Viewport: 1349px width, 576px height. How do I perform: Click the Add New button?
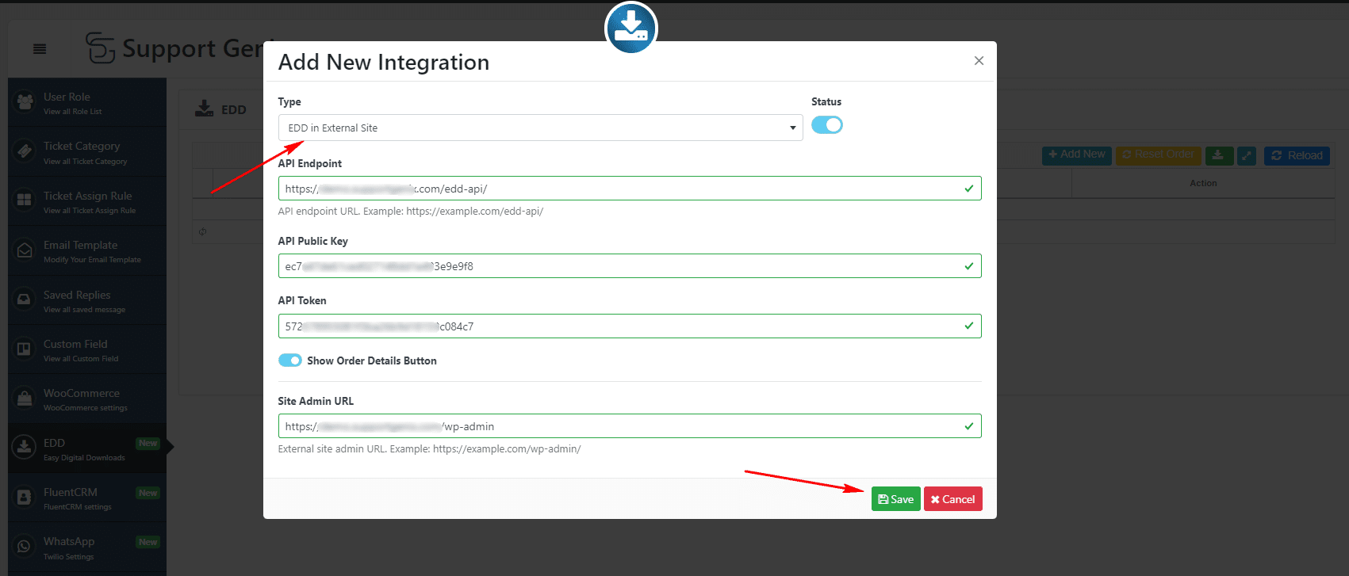1077,154
